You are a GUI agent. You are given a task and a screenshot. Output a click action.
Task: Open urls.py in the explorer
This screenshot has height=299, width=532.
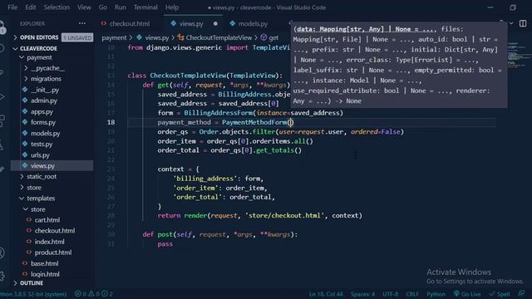(x=40, y=155)
